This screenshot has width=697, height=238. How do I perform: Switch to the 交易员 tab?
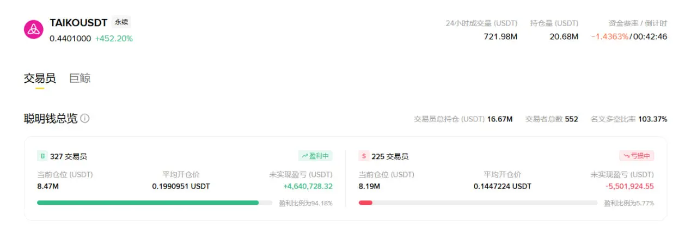click(40, 78)
